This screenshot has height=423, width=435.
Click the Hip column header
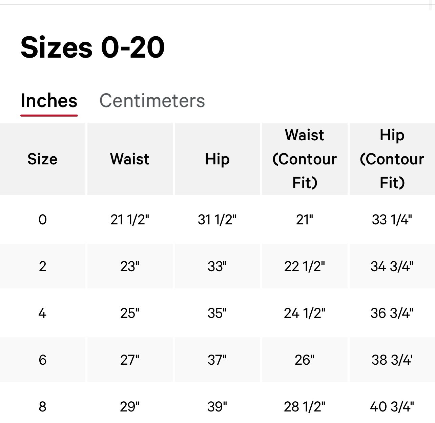tap(217, 159)
